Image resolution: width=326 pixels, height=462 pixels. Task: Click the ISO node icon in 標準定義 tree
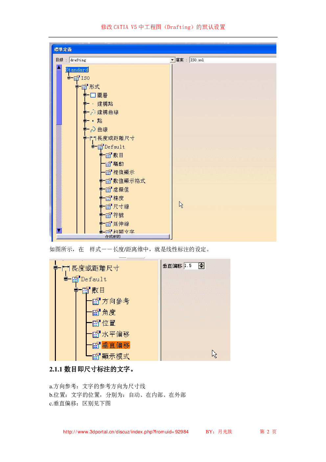77,78
